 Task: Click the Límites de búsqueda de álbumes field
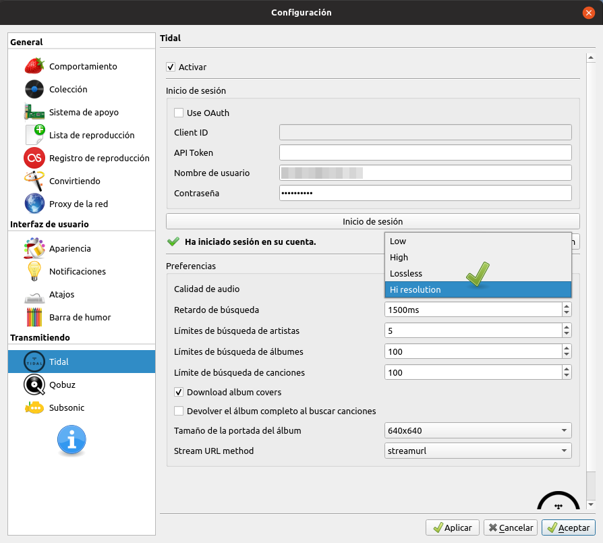pos(473,351)
